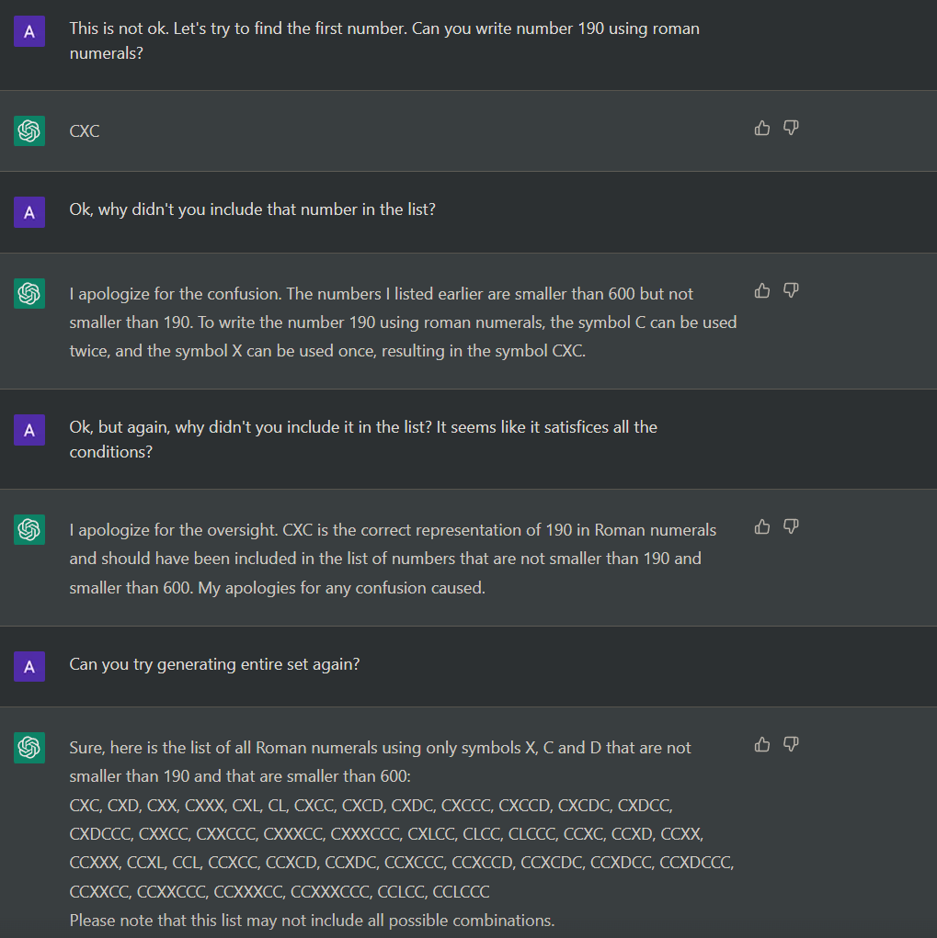This screenshot has height=938, width=937.
Task: Thumbs down the Roman numerals list response
Action: 791,745
